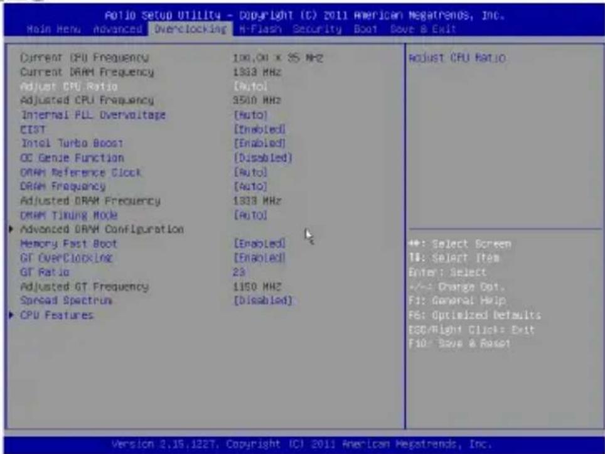The width and height of the screenshot is (605, 454).
Task: Select DRAM Timing Mode setting
Action: pyautogui.click(x=68, y=215)
